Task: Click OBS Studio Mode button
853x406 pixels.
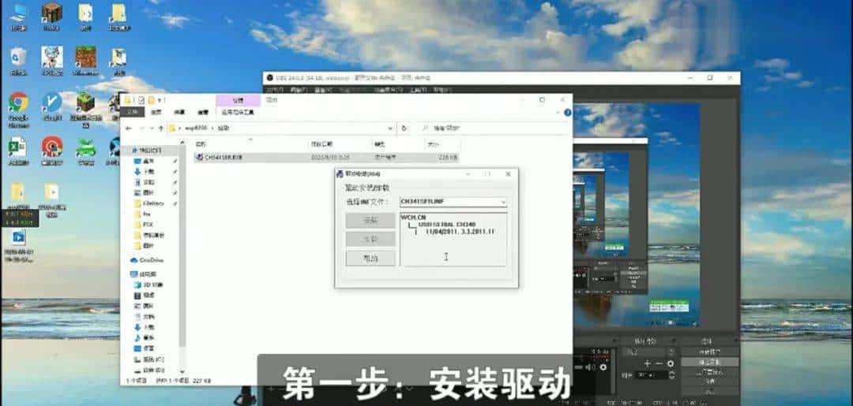Action: coord(710,372)
